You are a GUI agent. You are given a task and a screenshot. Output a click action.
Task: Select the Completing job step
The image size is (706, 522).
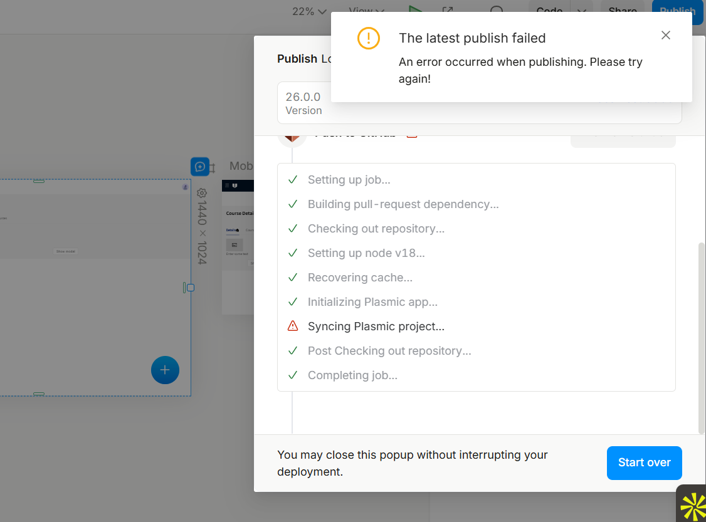point(352,375)
